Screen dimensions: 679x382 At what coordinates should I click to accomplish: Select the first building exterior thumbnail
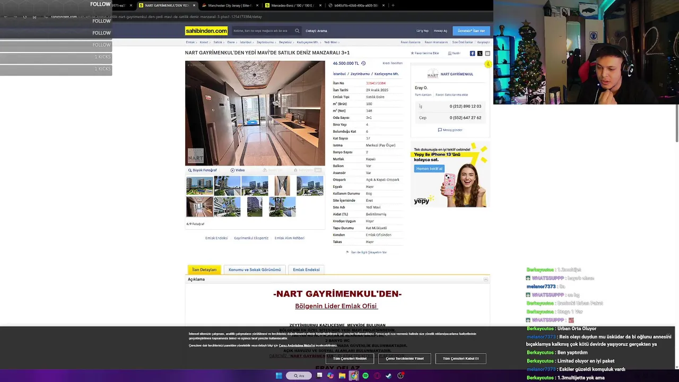tap(199, 186)
